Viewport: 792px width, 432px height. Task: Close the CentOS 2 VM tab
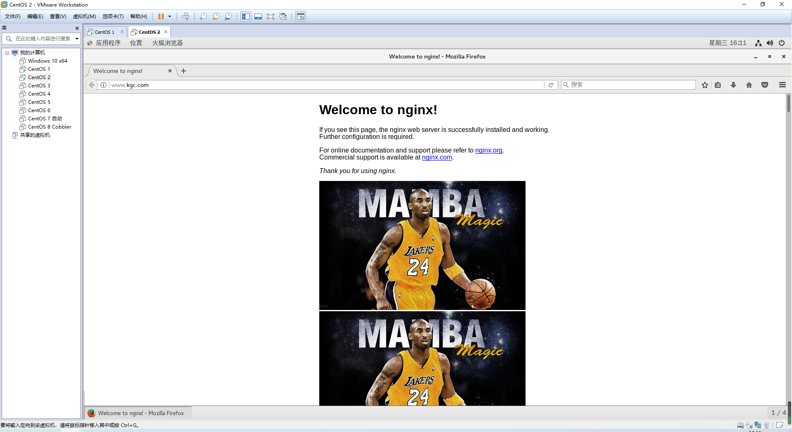click(166, 32)
